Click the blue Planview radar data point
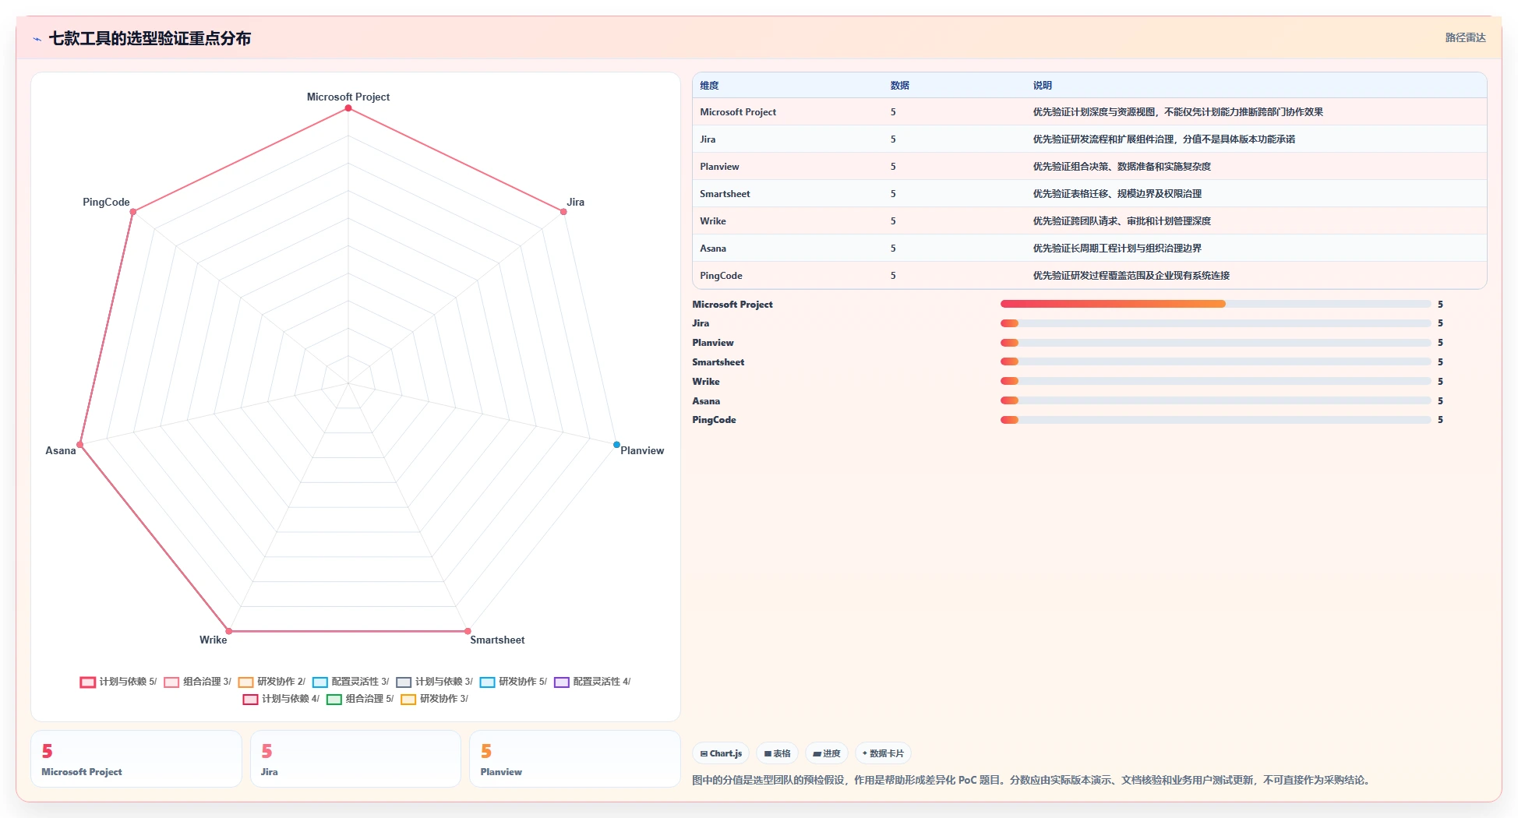 pos(616,445)
